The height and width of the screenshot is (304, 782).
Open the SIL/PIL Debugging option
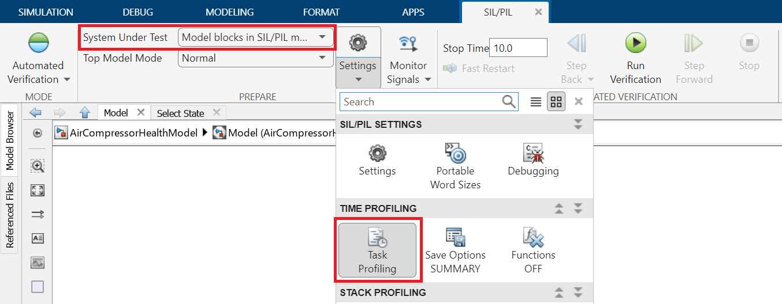(533, 161)
